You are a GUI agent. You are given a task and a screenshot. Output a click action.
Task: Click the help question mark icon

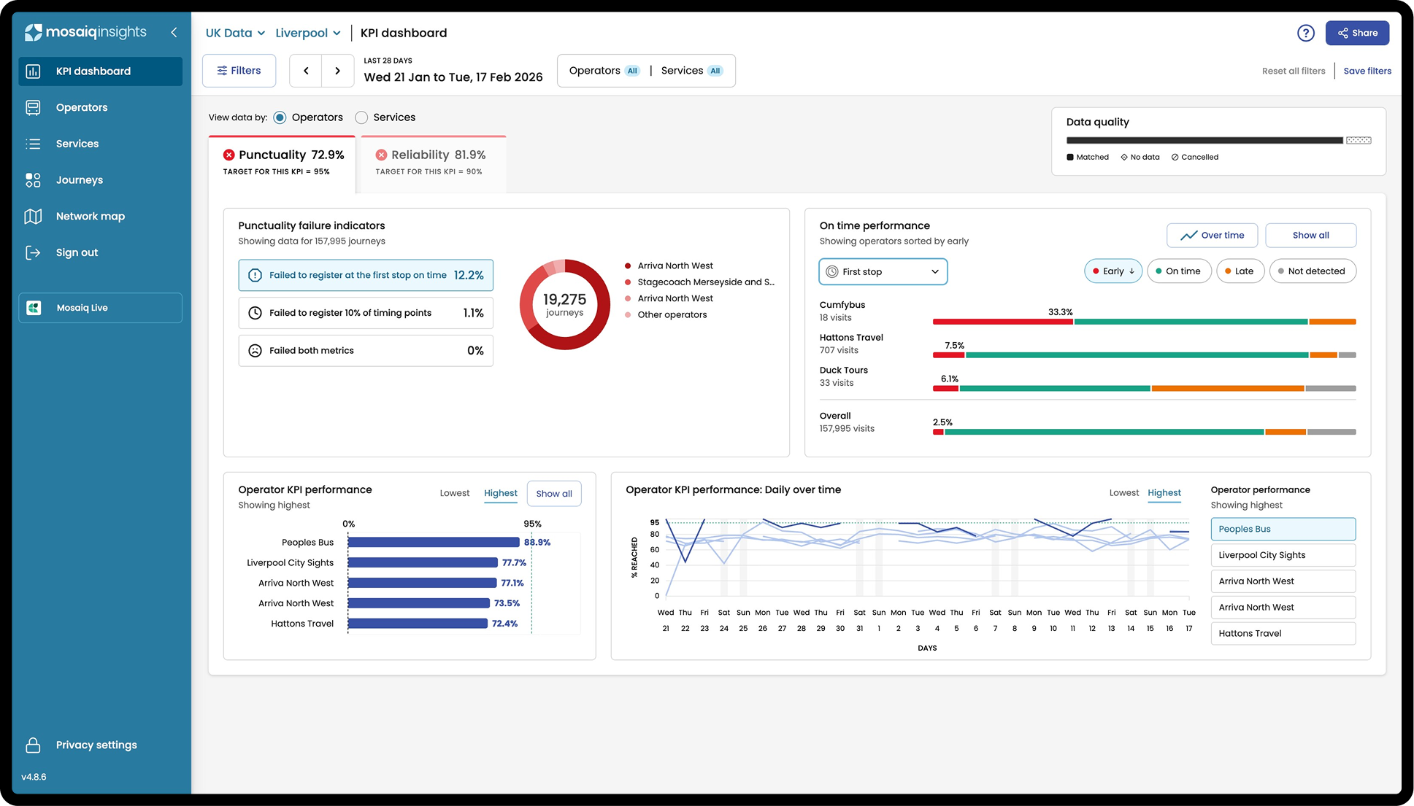coord(1305,33)
